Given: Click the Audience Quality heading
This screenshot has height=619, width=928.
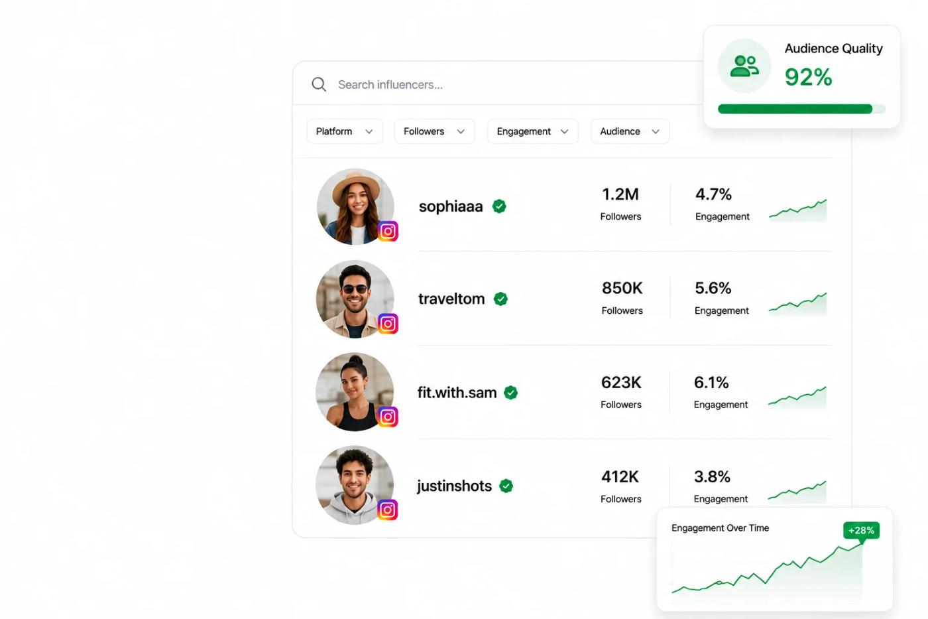Looking at the screenshot, I should [833, 48].
